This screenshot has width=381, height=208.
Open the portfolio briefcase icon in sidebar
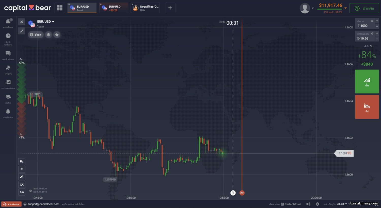pos(8,22)
